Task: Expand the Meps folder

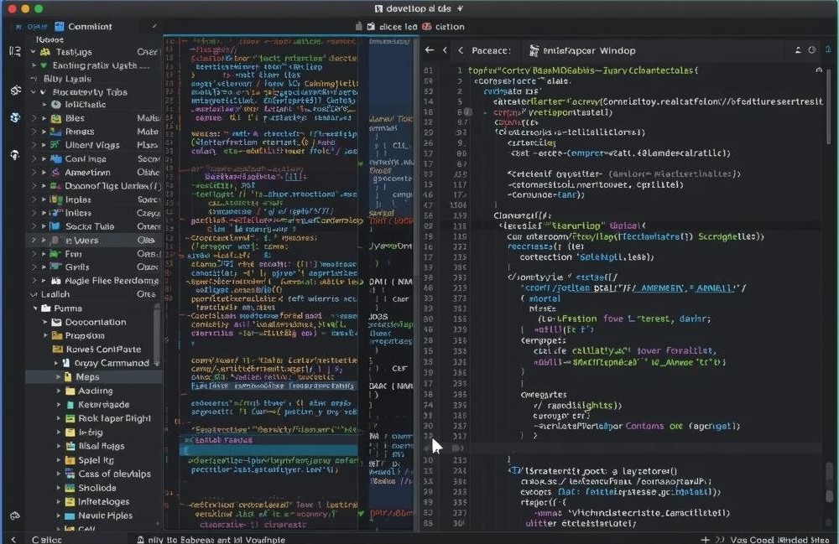Action: tap(57, 377)
